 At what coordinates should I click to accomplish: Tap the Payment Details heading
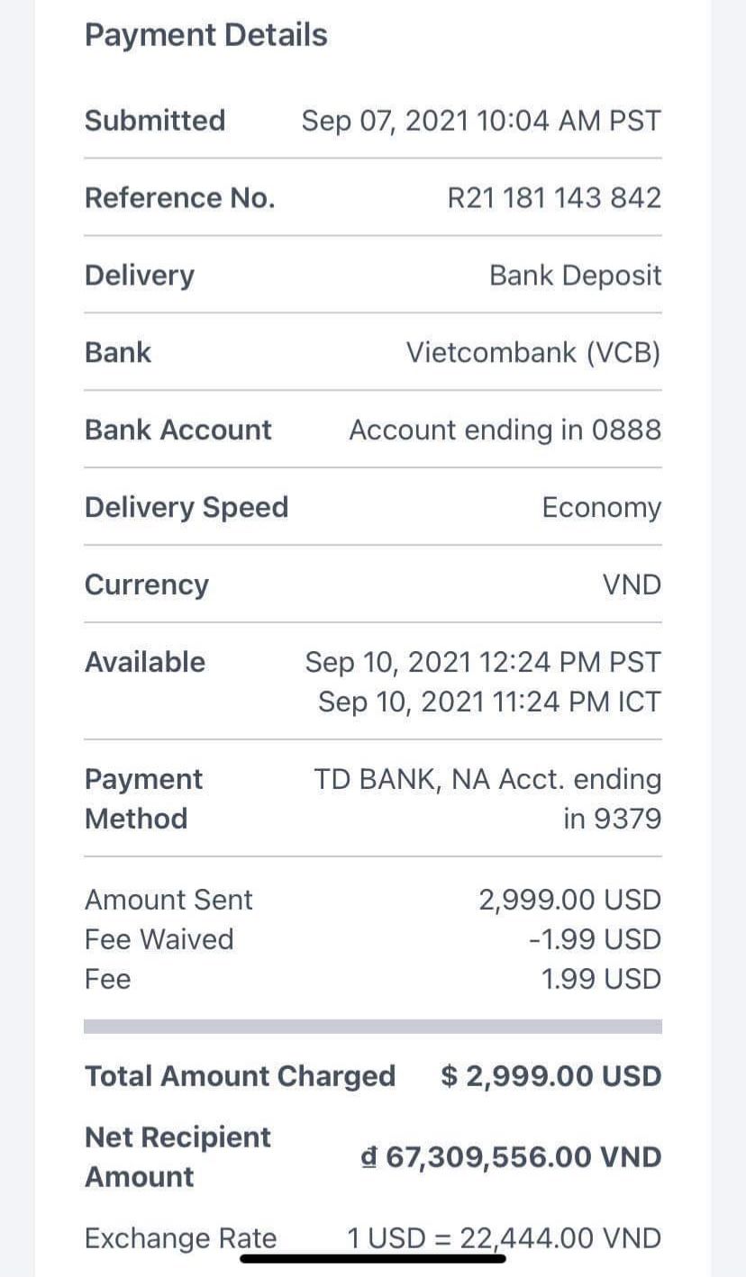[205, 35]
